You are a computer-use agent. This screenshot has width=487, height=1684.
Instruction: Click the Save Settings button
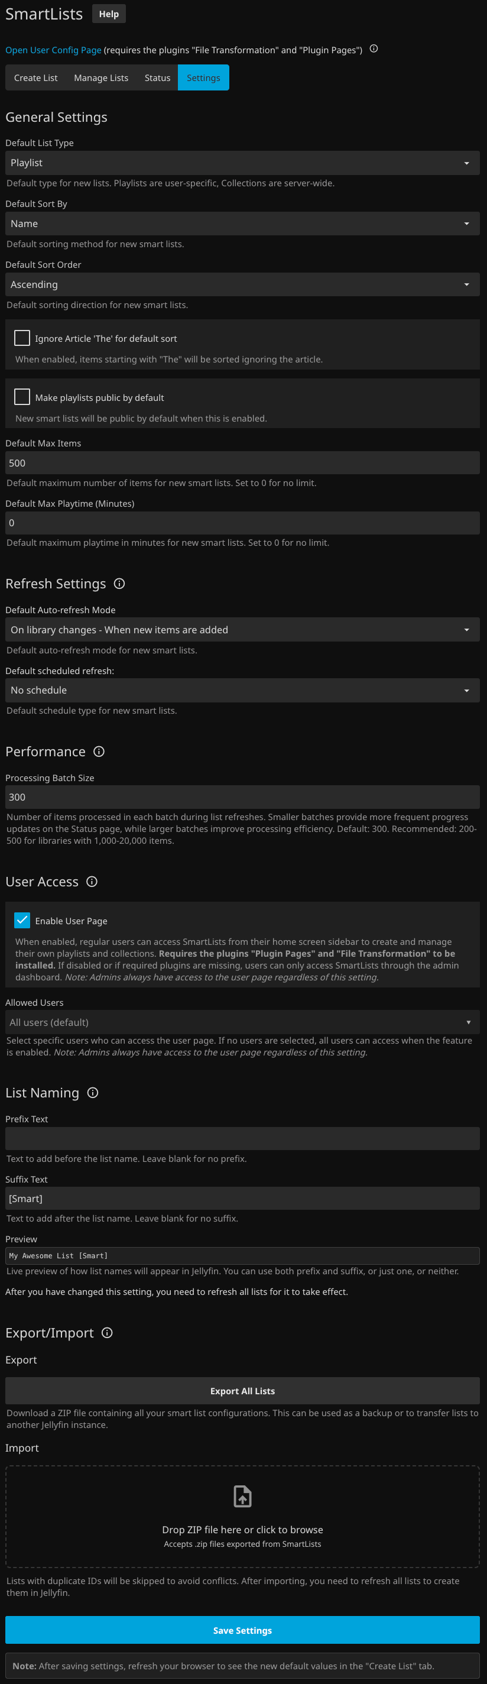pos(242,1630)
